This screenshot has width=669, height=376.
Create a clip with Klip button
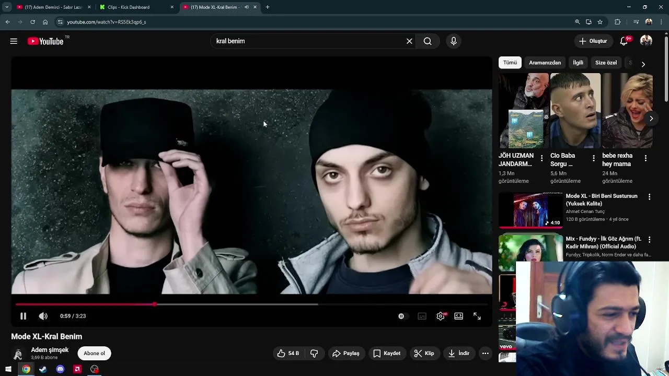424,354
